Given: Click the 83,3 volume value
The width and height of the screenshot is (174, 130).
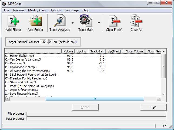Looking at the screenshot, I should coord(70,59).
